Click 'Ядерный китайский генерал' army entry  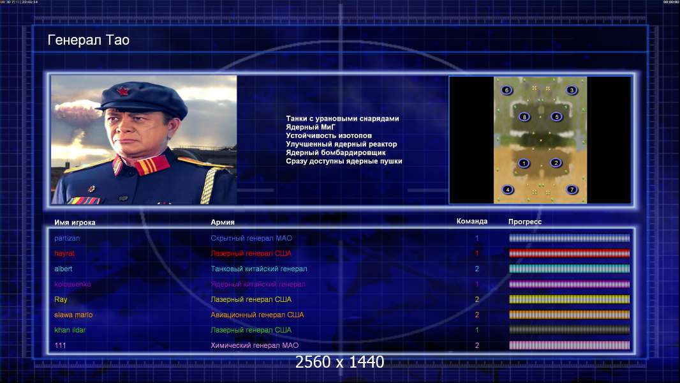(258, 284)
